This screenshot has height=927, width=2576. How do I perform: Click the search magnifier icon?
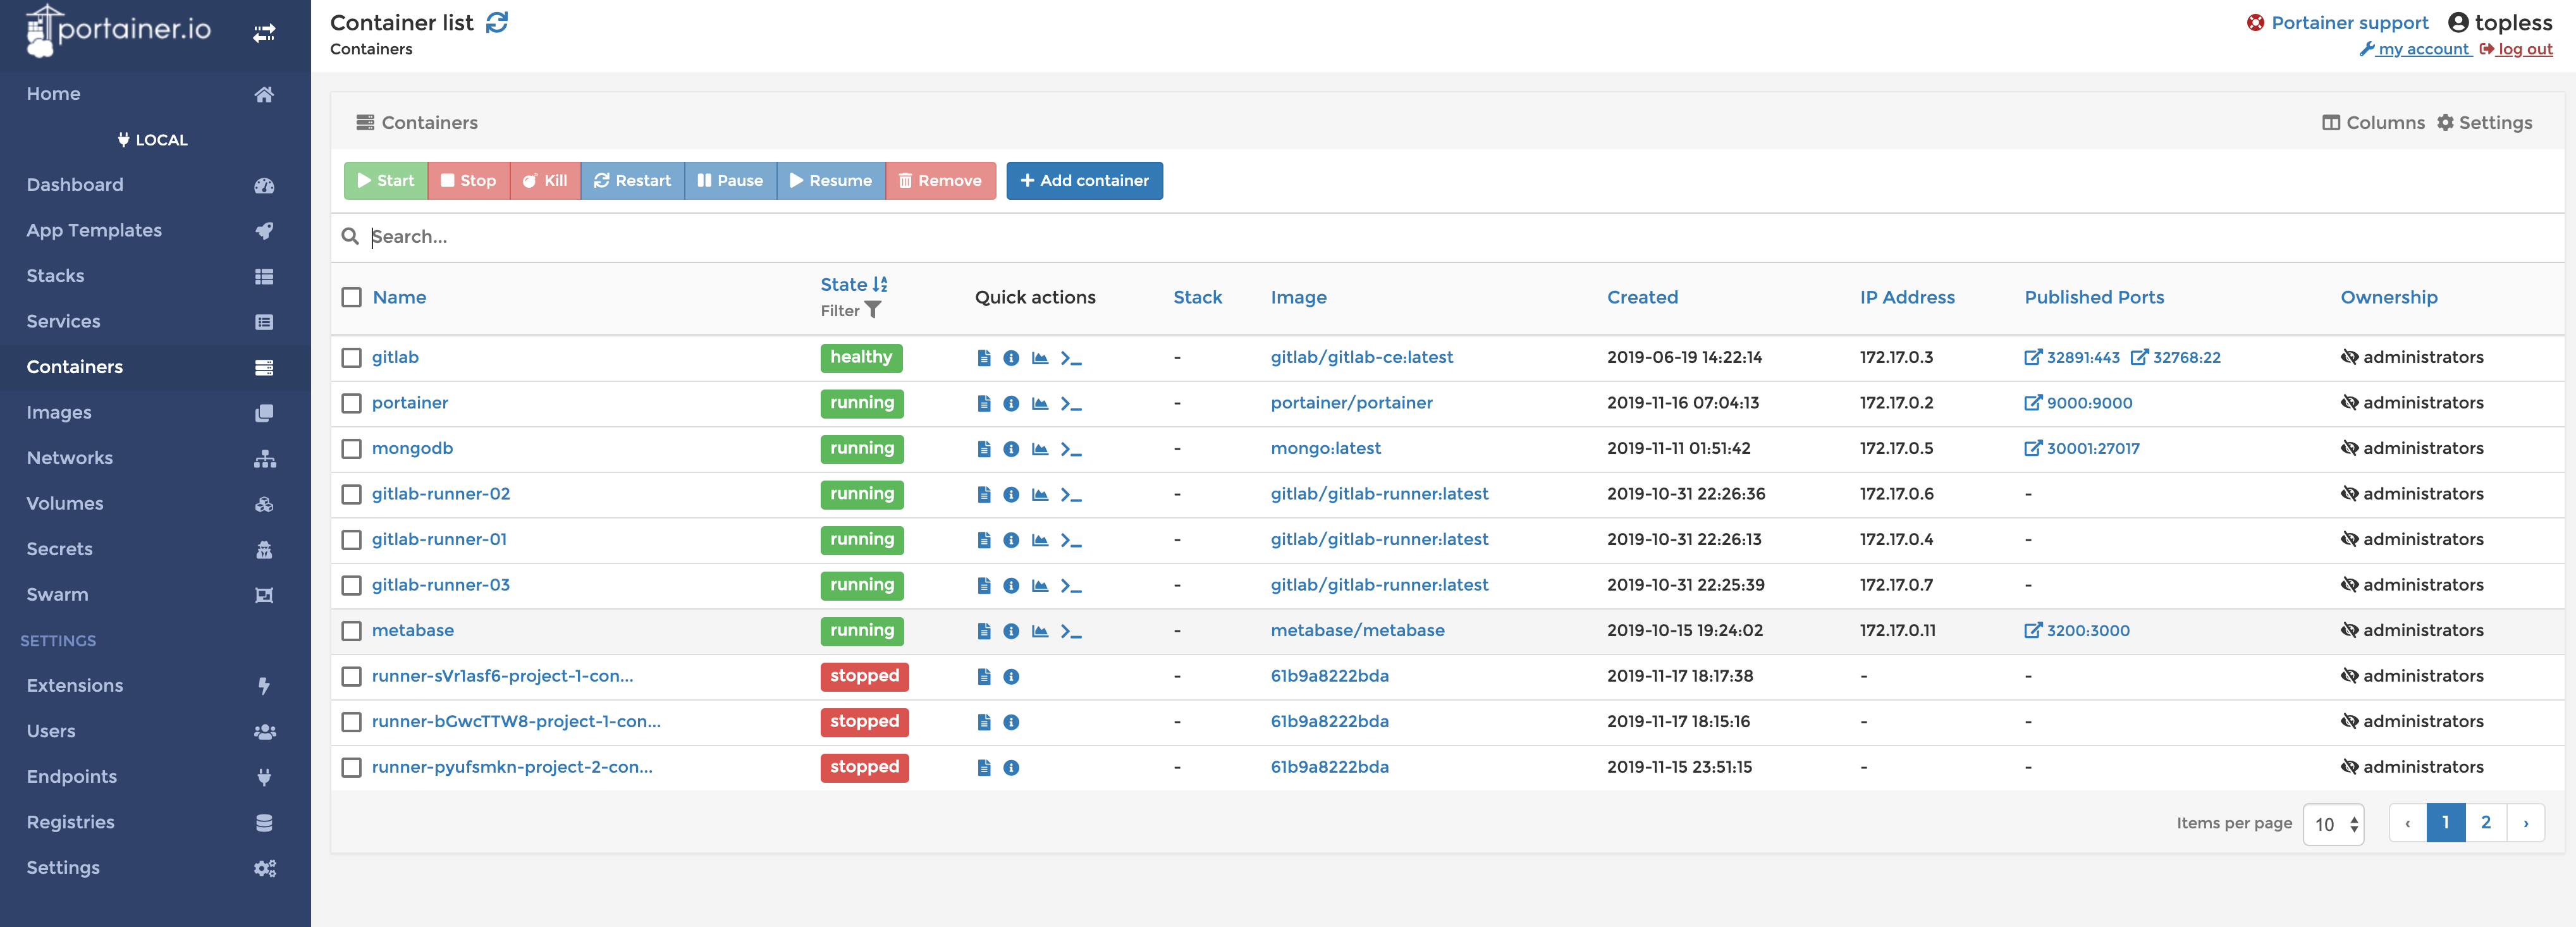tap(350, 237)
